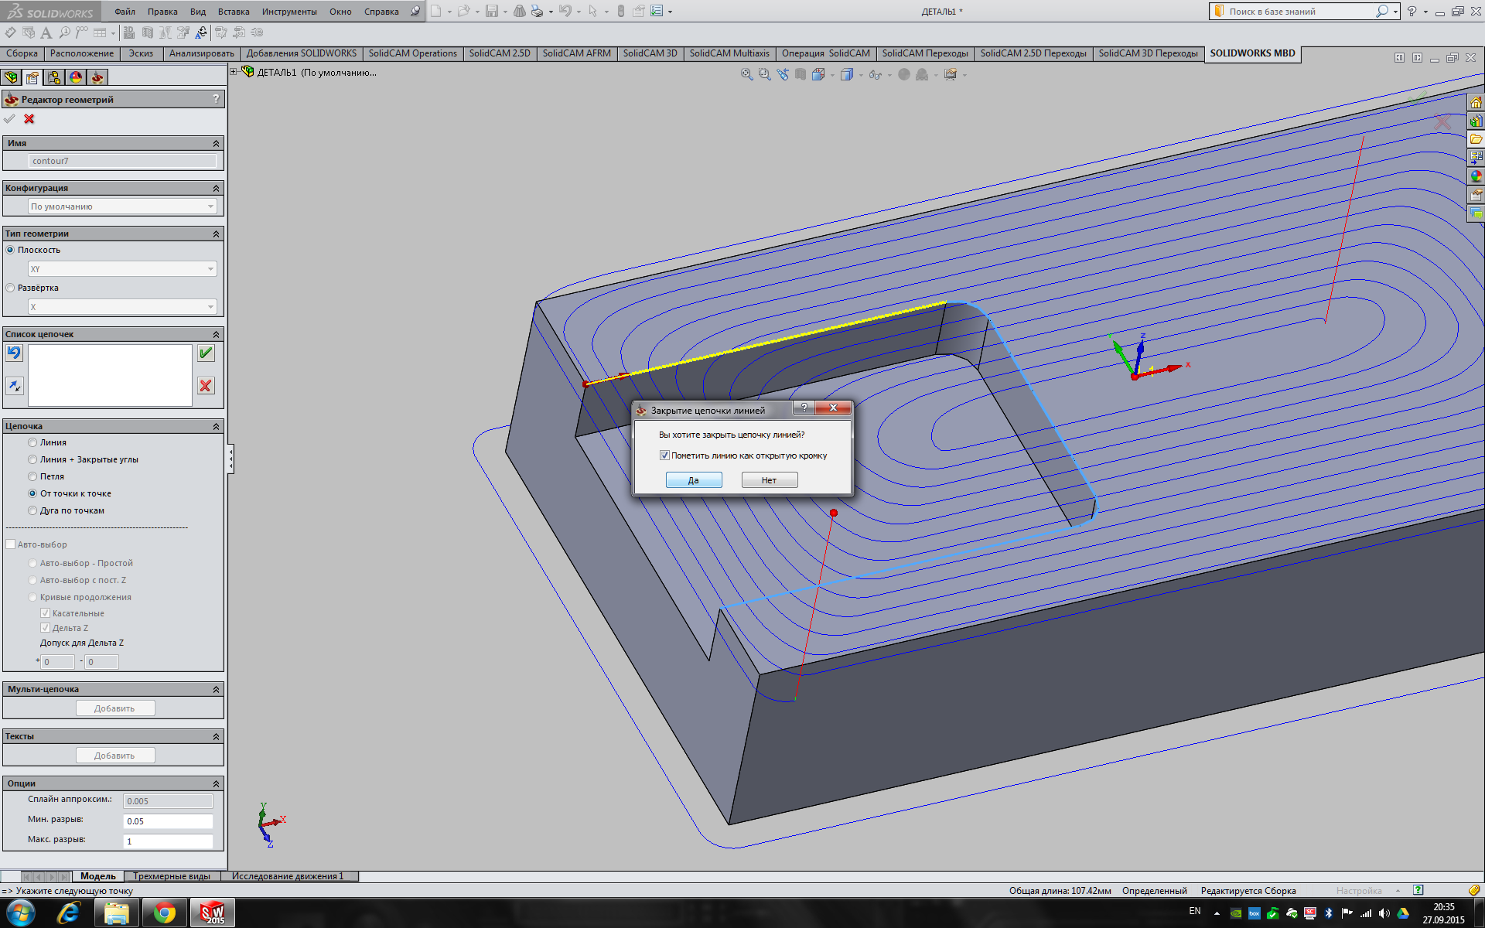
Task: Collapse the 'Опции' section
Action: (216, 784)
